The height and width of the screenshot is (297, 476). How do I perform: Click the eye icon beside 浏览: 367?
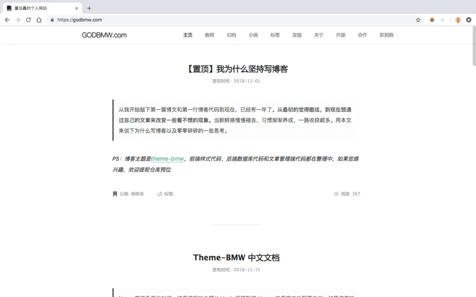click(x=336, y=194)
